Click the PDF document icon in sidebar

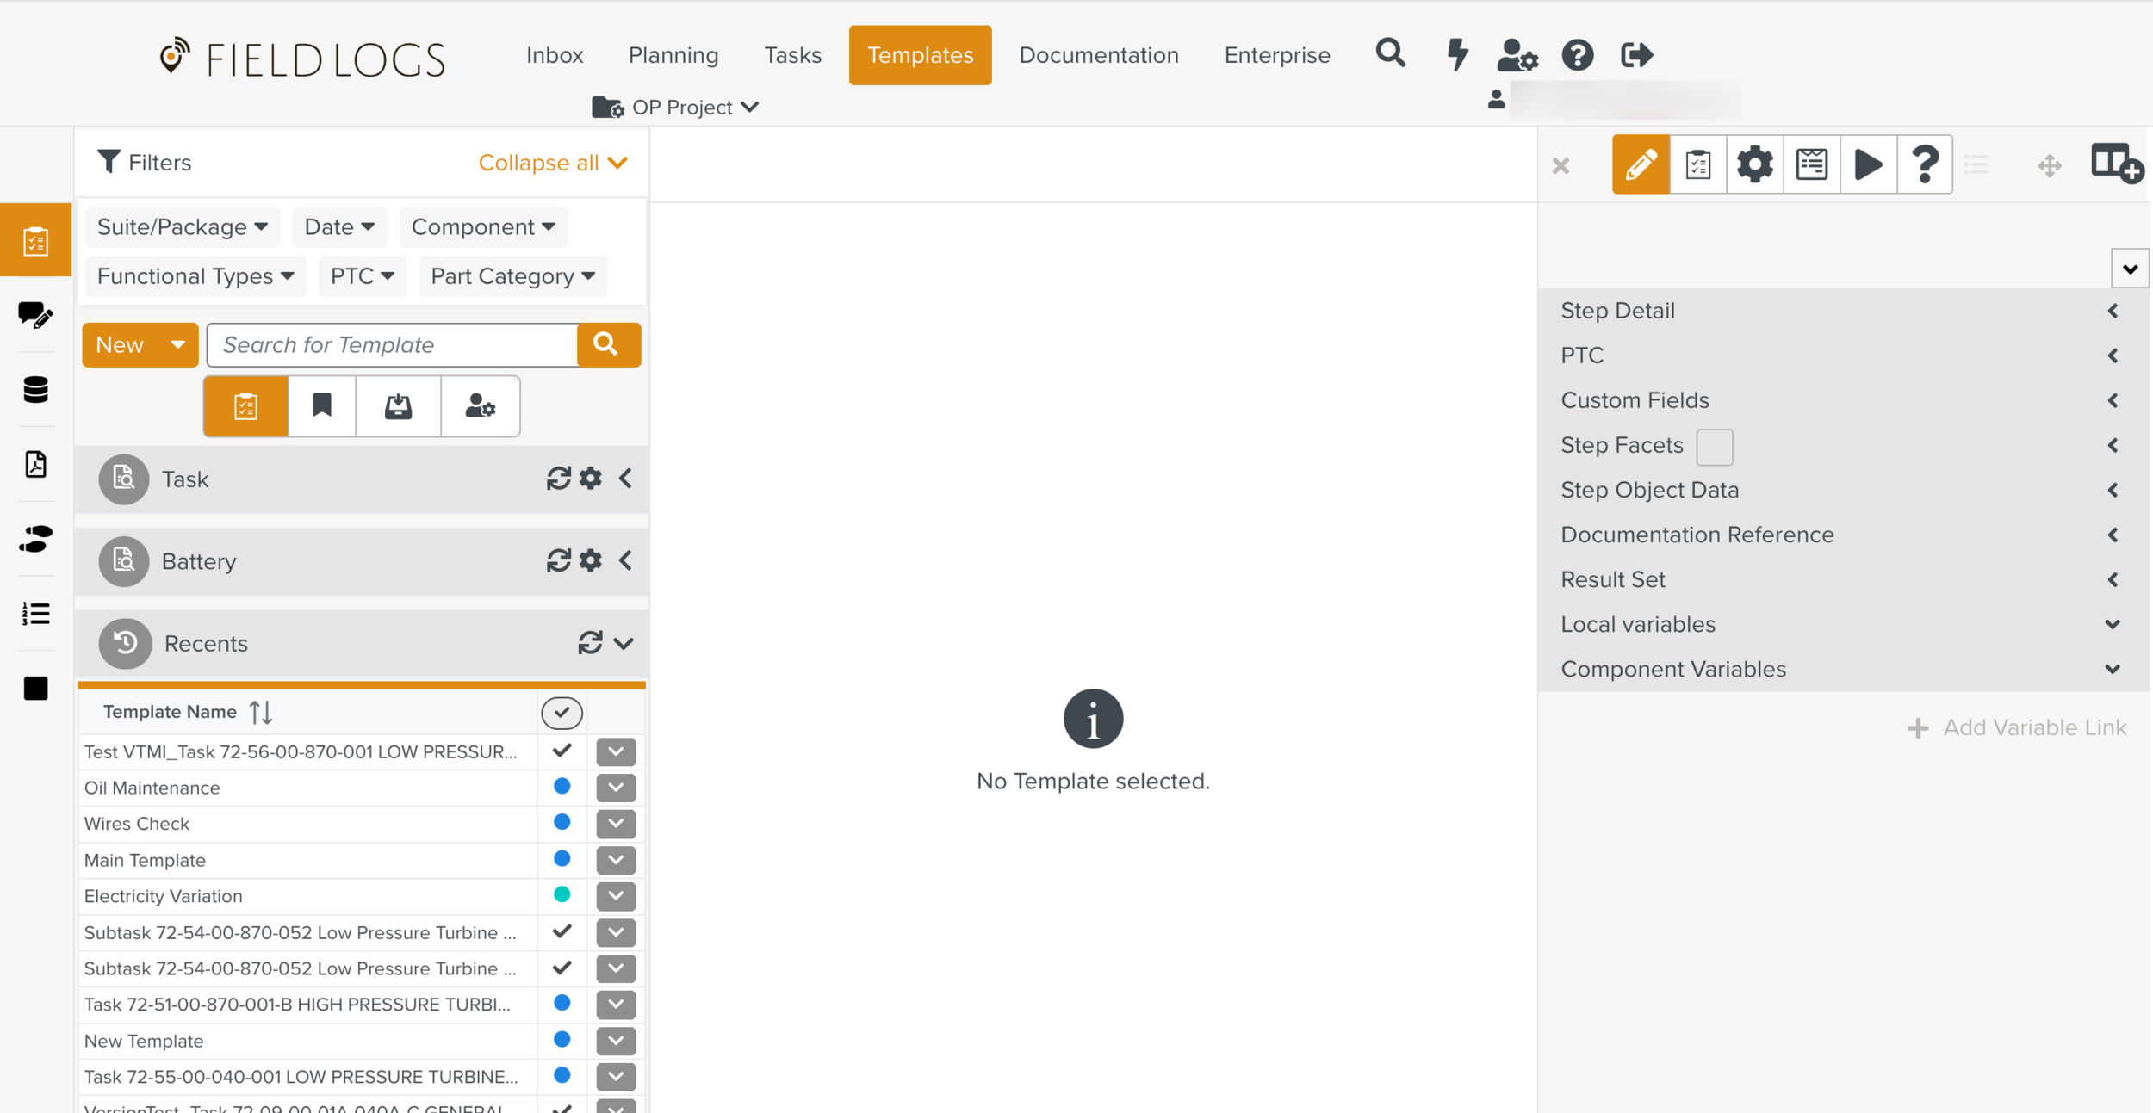[35, 465]
